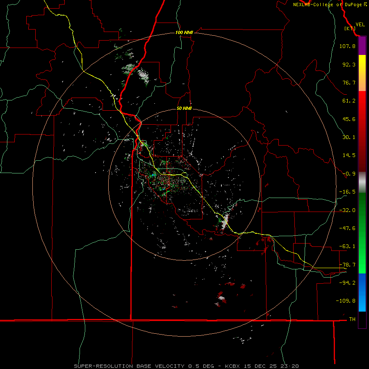Click the 14.5 legend value

(x=349, y=155)
